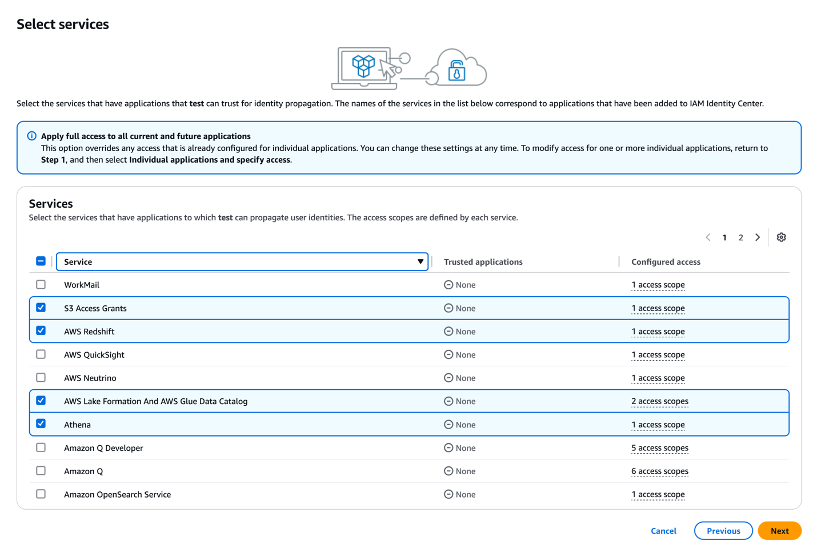
Task: Uncheck the S3 Access Grants checkbox
Action: coord(41,307)
